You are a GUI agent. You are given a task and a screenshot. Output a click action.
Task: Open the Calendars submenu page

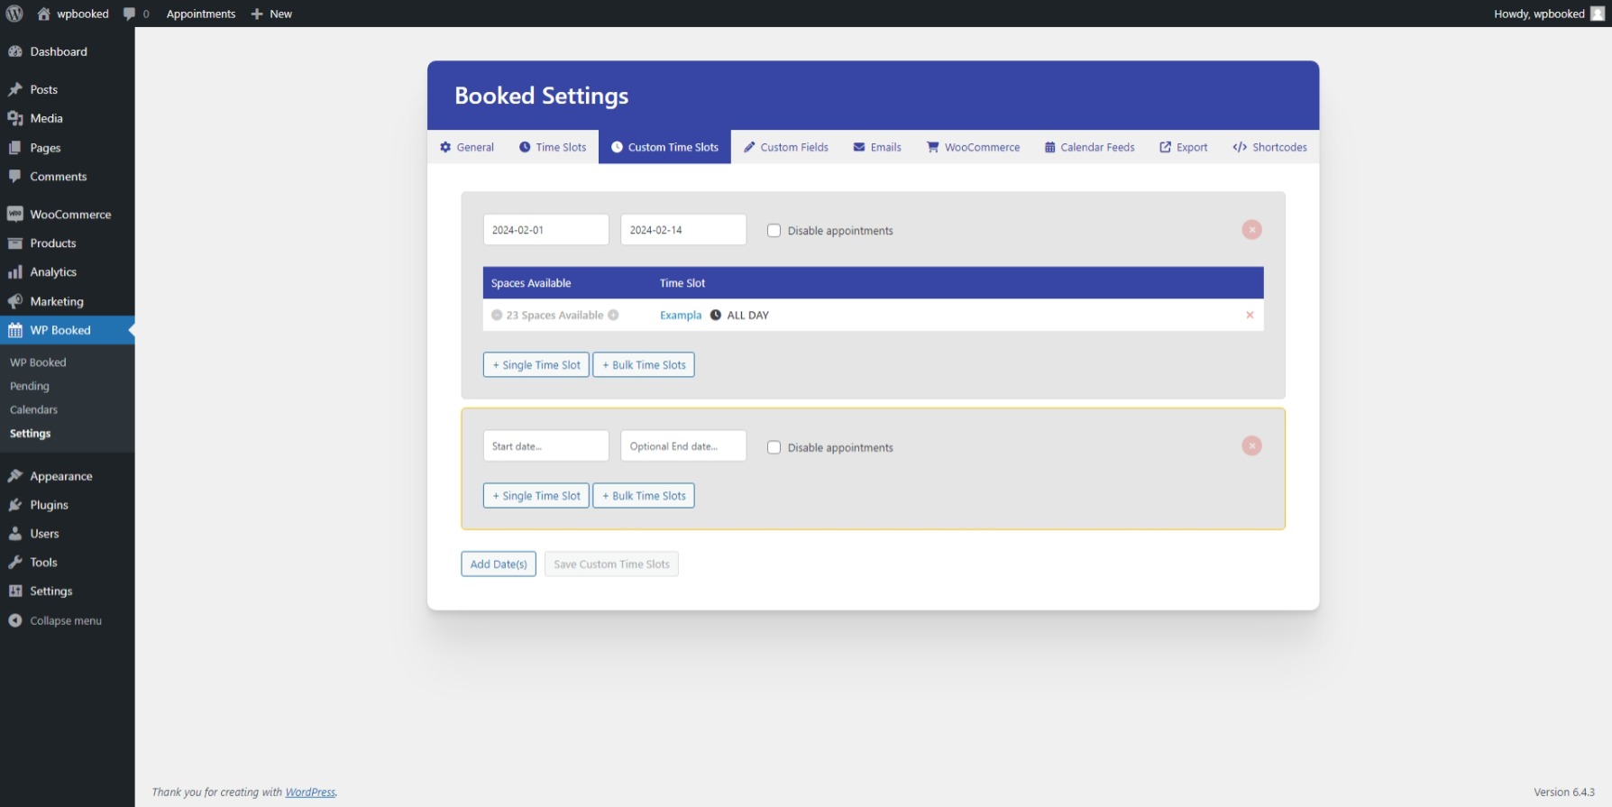coord(33,409)
